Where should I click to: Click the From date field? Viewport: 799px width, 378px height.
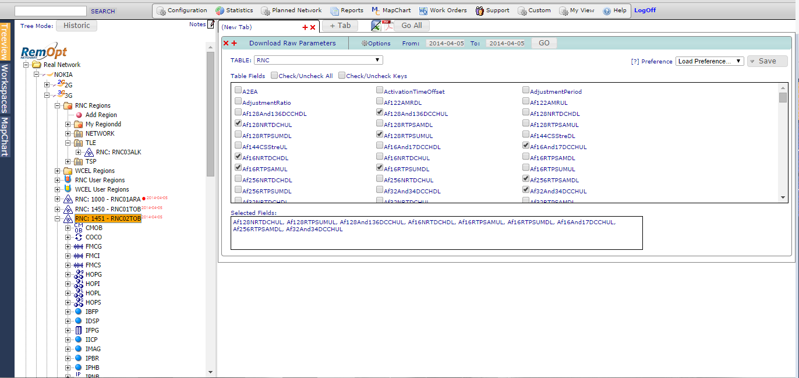coord(445,43)
